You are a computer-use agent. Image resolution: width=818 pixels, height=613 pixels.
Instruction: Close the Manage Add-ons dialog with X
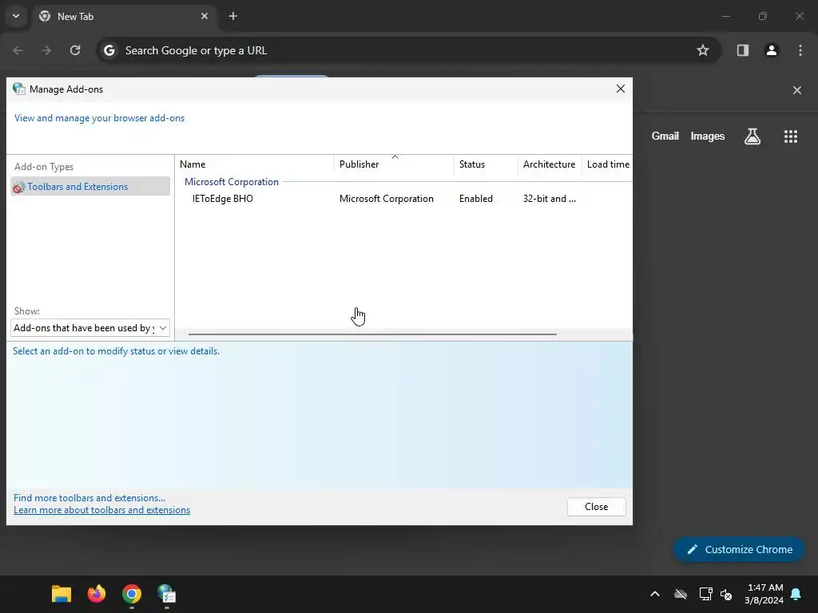tap(620, 89)
